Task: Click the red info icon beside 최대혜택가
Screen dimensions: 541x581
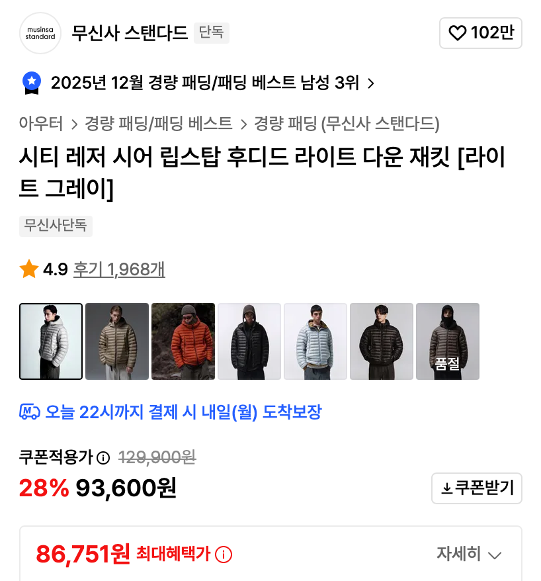Action: coord(224,555)
